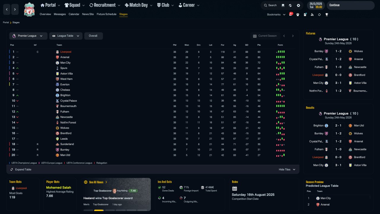Click the Spurs crest in the league table
The height and width of the screenshot is (214, 380).
(x=58, y=68)
